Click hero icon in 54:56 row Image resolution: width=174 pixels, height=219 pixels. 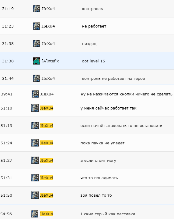[x=35, y=214]
